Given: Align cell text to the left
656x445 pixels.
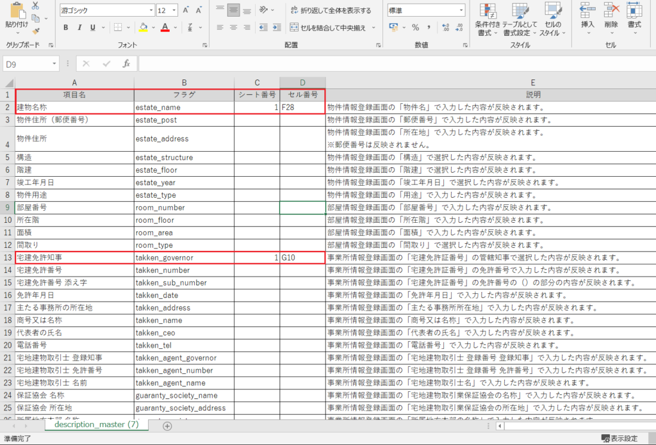Looking at the screenshot, I should [220, 28].
